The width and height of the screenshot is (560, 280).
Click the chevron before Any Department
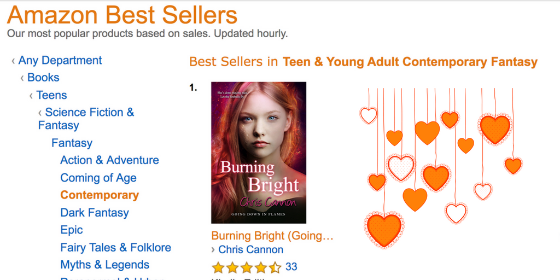[13, 61]
